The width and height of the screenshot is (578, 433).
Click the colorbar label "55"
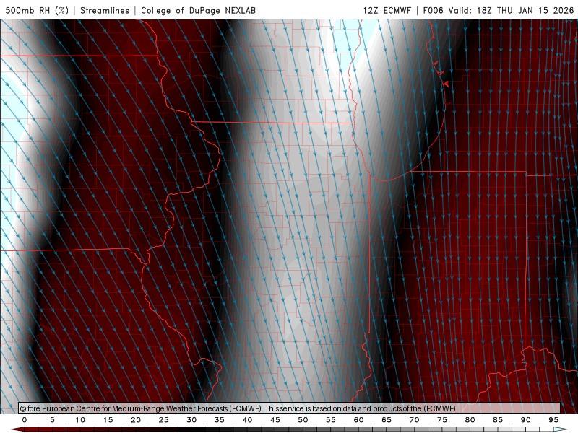(330, 420)
